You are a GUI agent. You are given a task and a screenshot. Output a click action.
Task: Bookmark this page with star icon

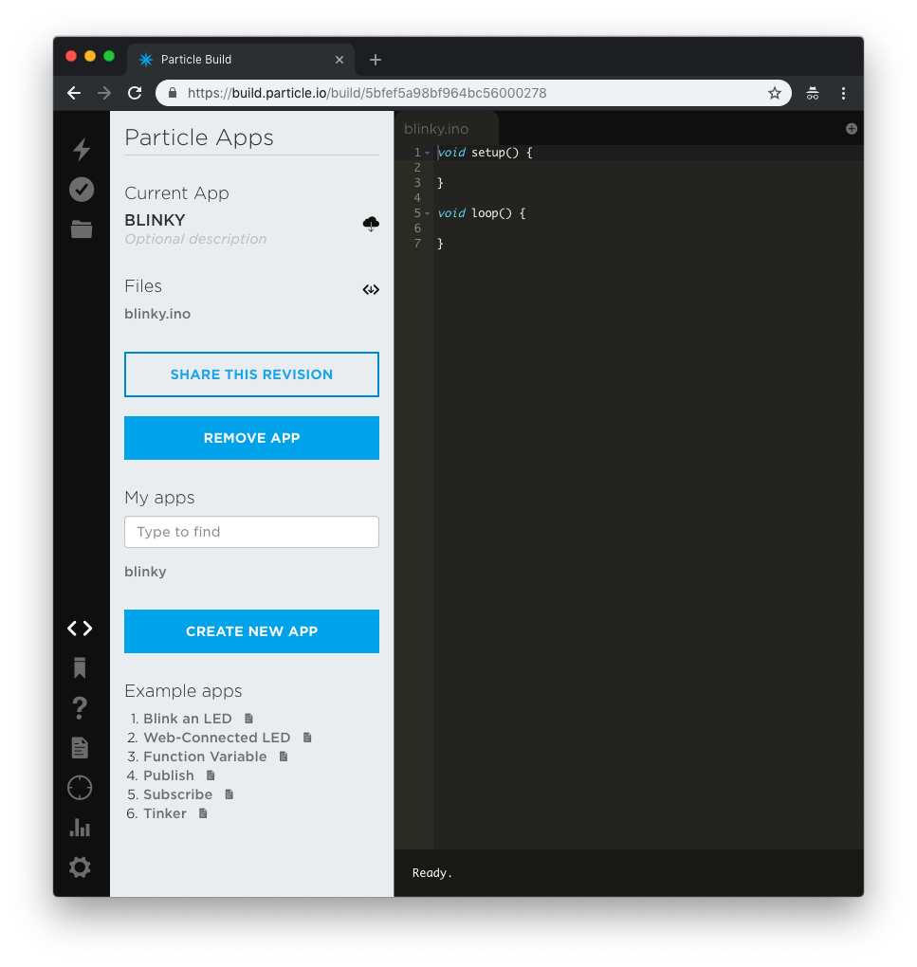coord(774,93)
